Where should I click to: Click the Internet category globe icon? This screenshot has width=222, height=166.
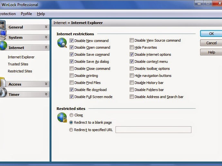[x=3, y=46]
